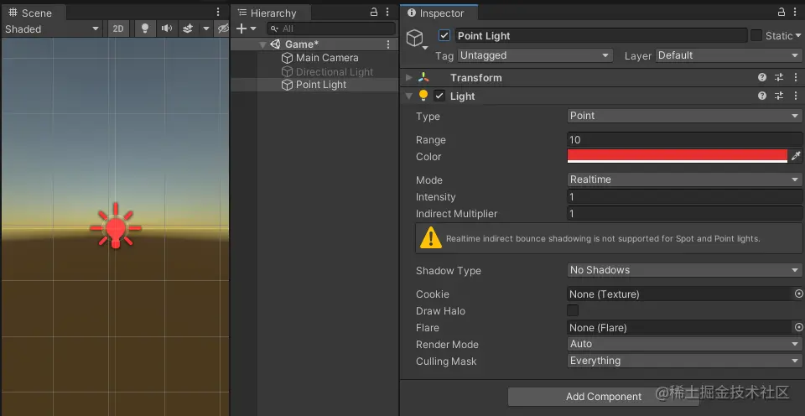The width and height of the screenshot is (805, 416).
Task: Open Hierarchy panel options menu
Action: point(387,13)
